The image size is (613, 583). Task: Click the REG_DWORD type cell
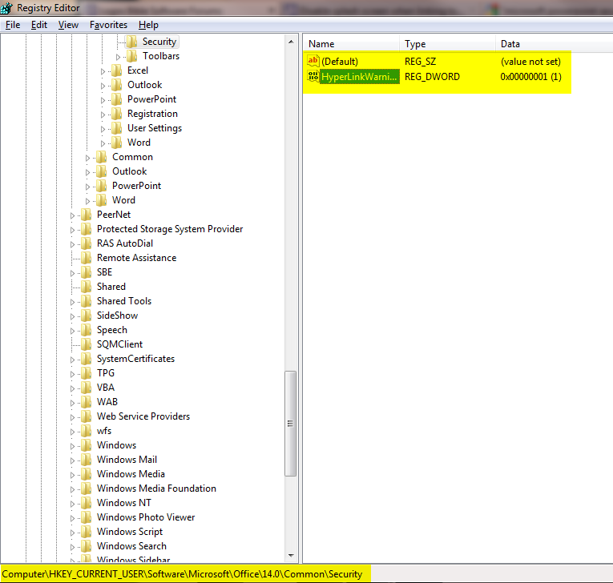pos(432,77)
